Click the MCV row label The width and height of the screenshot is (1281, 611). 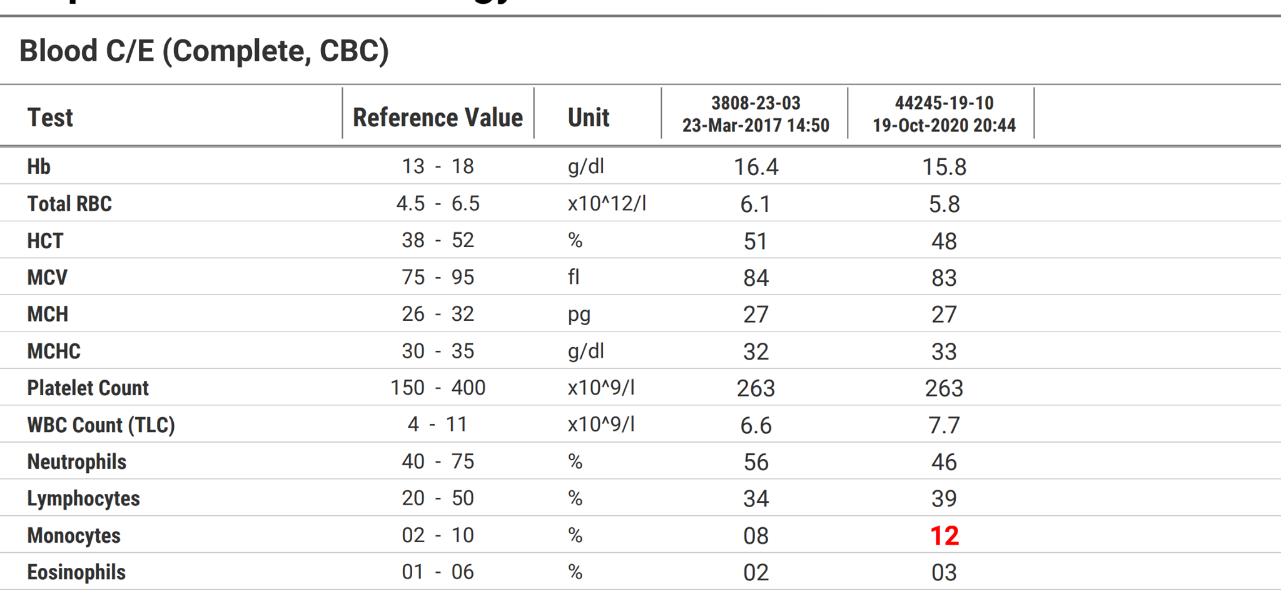point(47,278)
